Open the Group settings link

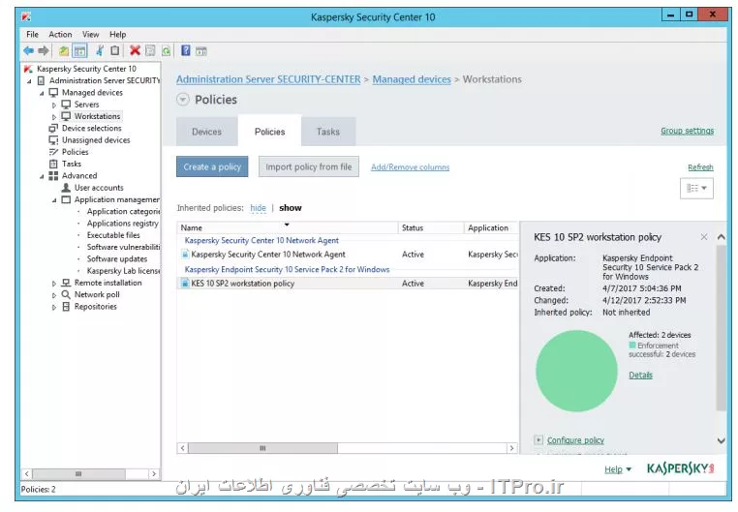tap(688, 131)
